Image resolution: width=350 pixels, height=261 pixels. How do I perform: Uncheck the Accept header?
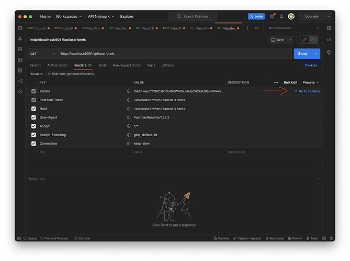coord(33,126)
